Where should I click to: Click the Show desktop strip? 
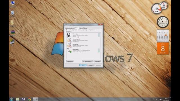pos(170,99)
